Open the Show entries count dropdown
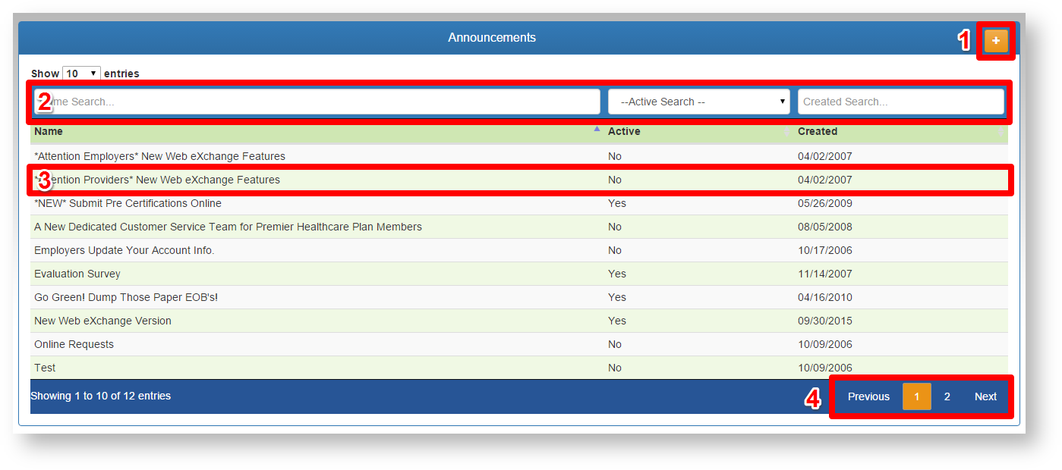Image resolution: width=1062 pixels, height=470 pixels. pyautogui.click(x=81, y=74)
